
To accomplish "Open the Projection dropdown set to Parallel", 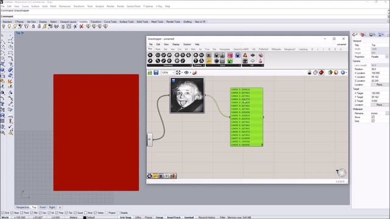I will (387, 57).
